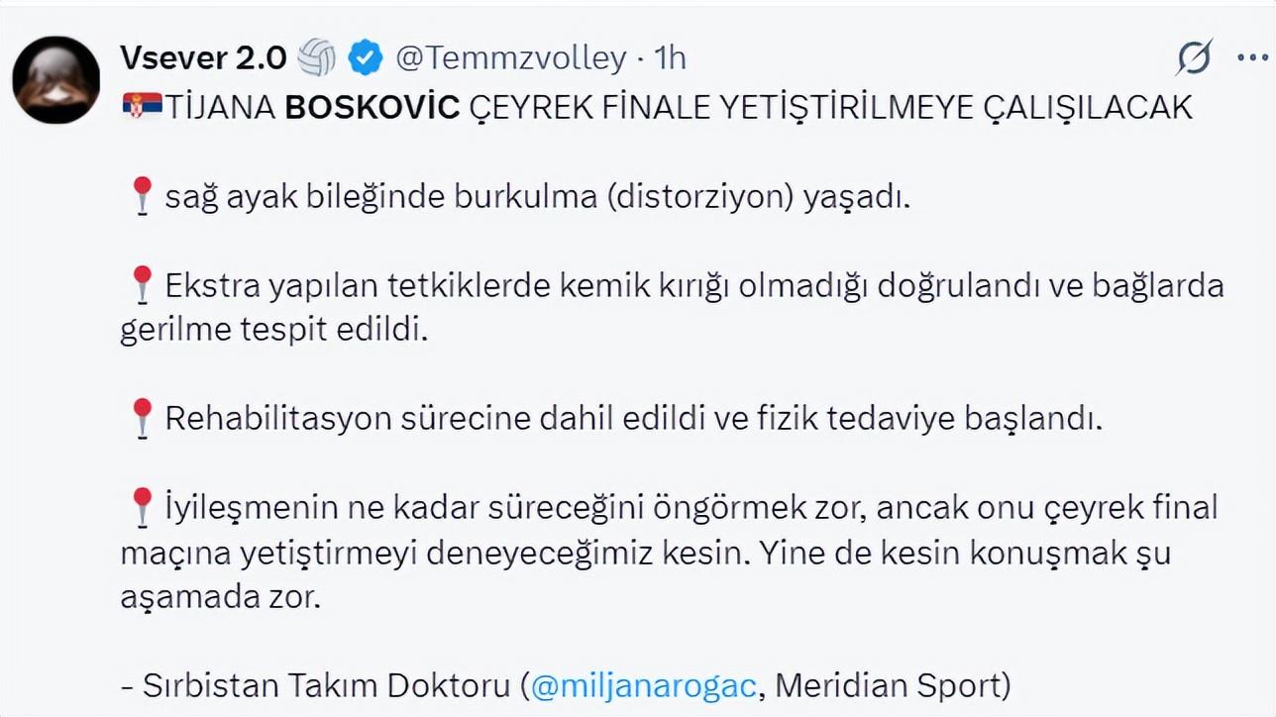The height and width of the screenshot is (717, 1276).
Task: Click the 'aşamada zor.' line
Action: [220, 597]
